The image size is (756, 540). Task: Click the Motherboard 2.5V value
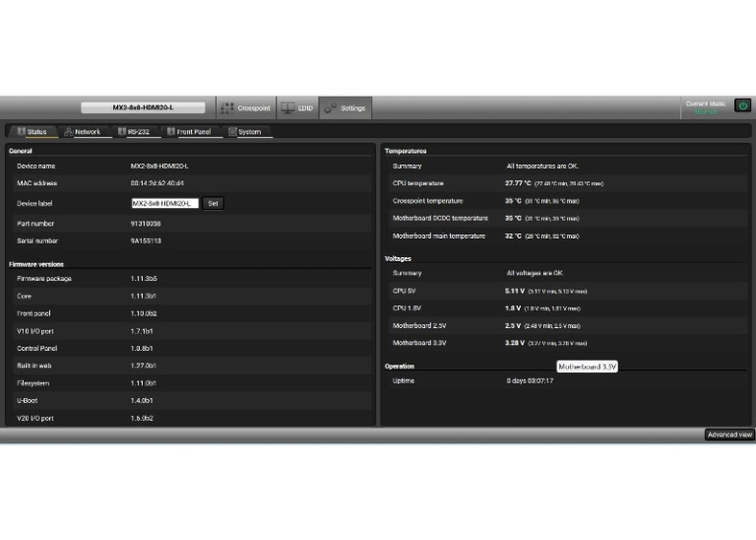(513, 326)
